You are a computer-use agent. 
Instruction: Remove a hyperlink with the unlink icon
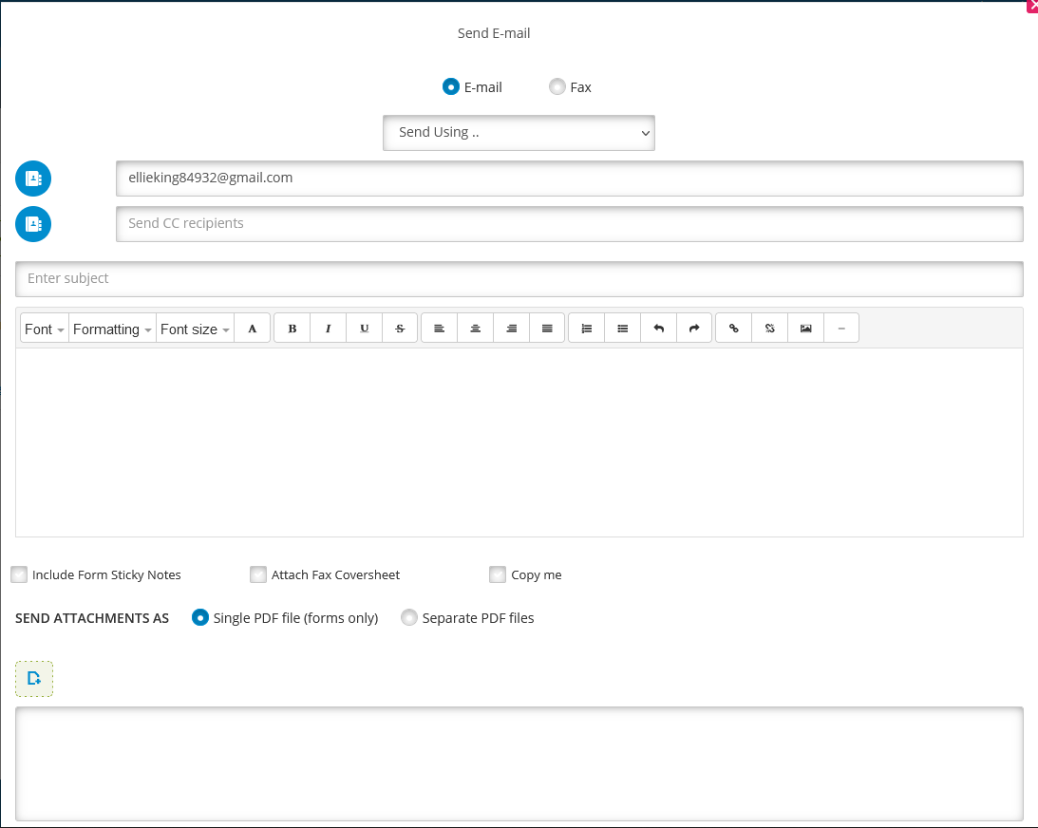[x=769, y=327]
